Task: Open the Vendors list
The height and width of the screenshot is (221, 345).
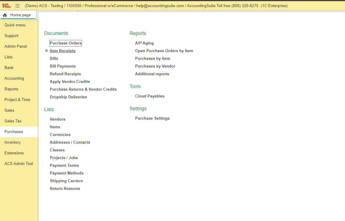Action: coord(57,119)
